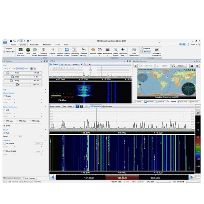Take a satellite map snapshot with camera icon
204x204 pixels.
[192, 66]
